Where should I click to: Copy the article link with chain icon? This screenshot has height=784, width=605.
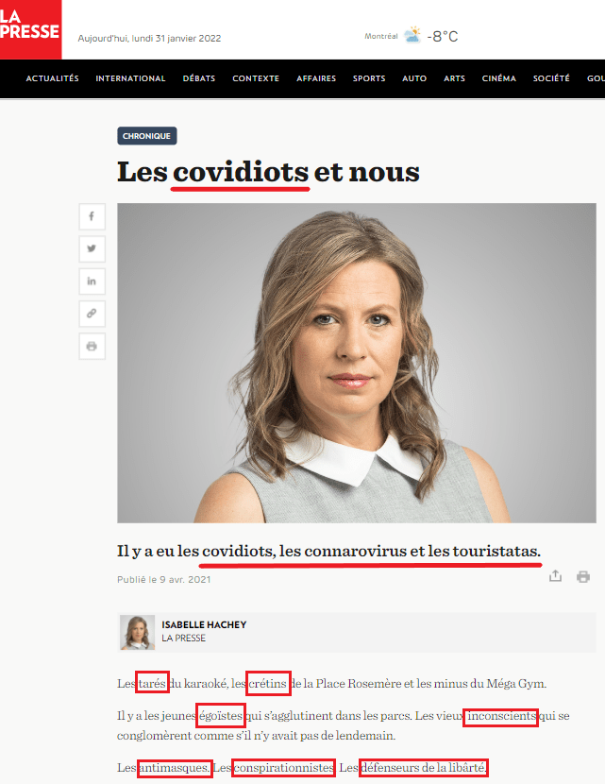point(92,314)
